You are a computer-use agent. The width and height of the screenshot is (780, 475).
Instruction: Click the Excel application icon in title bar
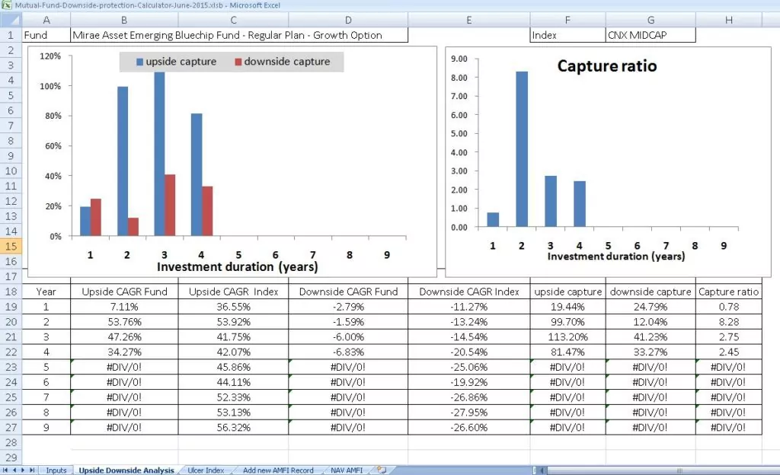pyautogui.click(x=6, y=5)
